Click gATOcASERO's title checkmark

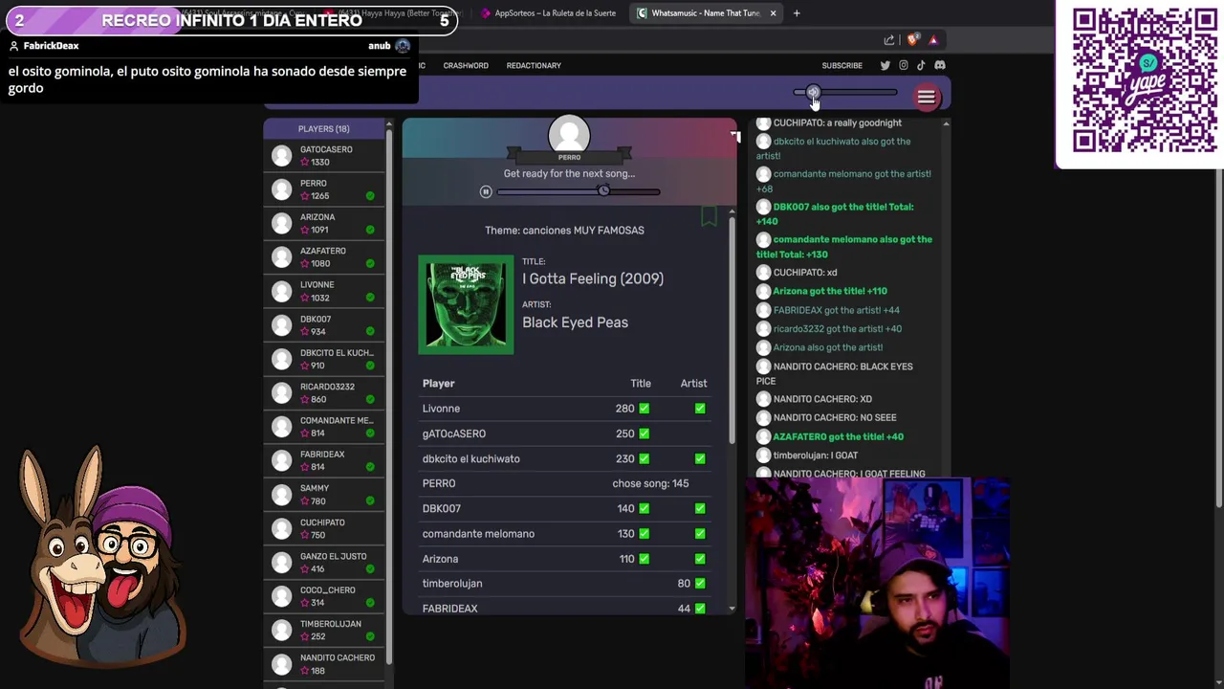tap(644, 433)
